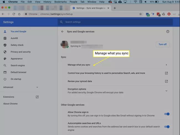180x135 pixels.
Task: Click the battery icon in menu bar
Action: point(157,2)
